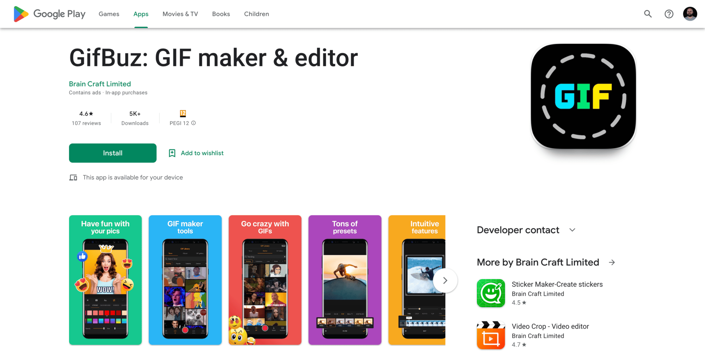Open the Sticker Maker app icon

(491, 293)
